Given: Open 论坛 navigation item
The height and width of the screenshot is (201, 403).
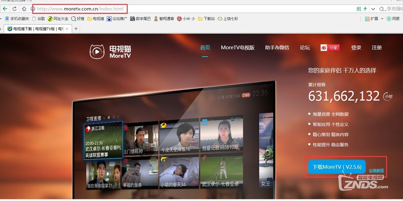Looking at the screenshot, I should (x=305, y=48).
